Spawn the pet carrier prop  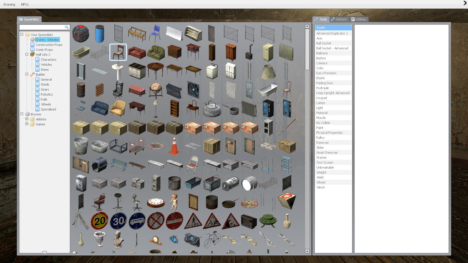click(x=99, y=165)
